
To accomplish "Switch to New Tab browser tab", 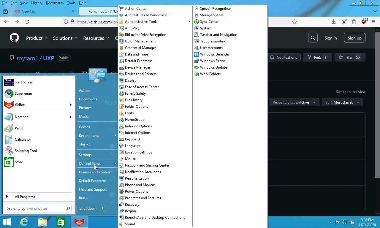I will click(x=45, y=12).
